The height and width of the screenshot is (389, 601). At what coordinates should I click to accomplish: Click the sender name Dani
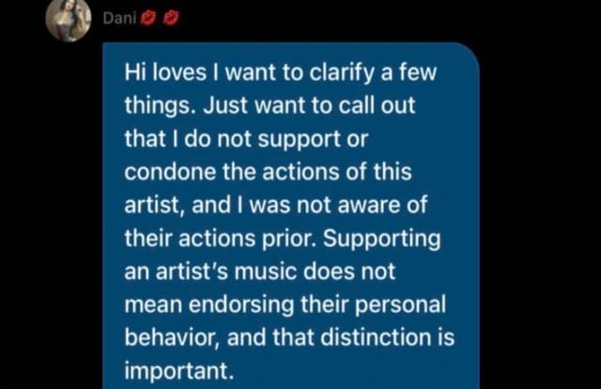coord(119,18)
